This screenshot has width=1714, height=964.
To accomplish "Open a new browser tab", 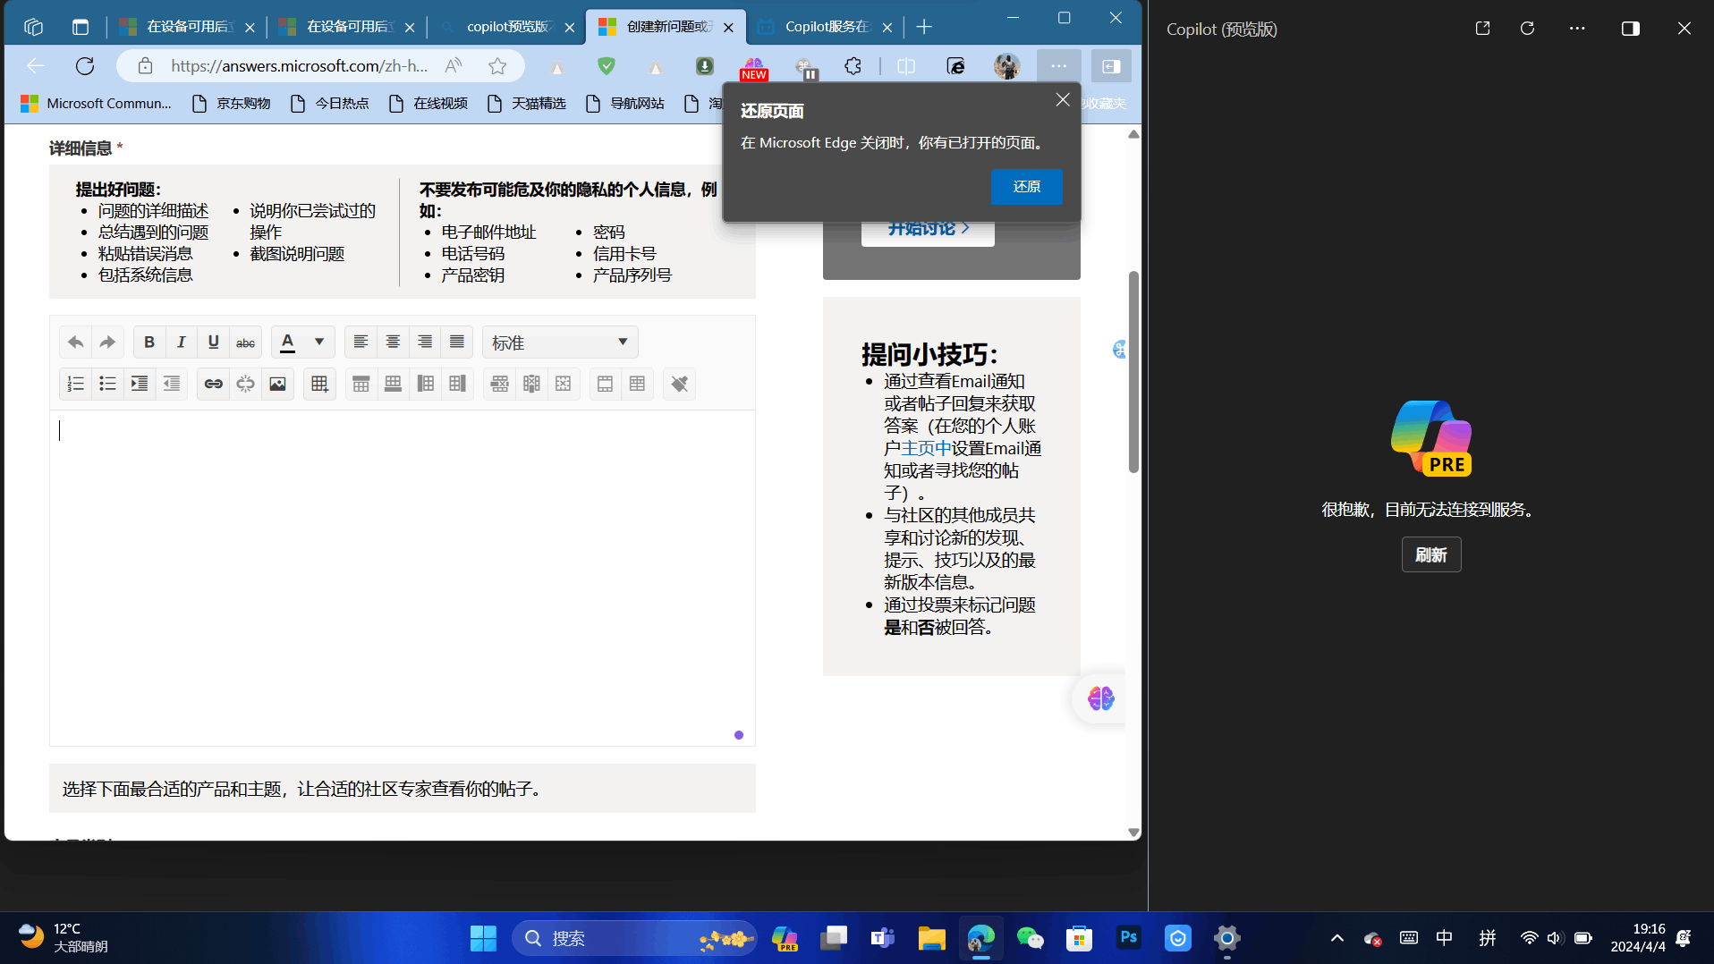I will click(x=924, y=27).
